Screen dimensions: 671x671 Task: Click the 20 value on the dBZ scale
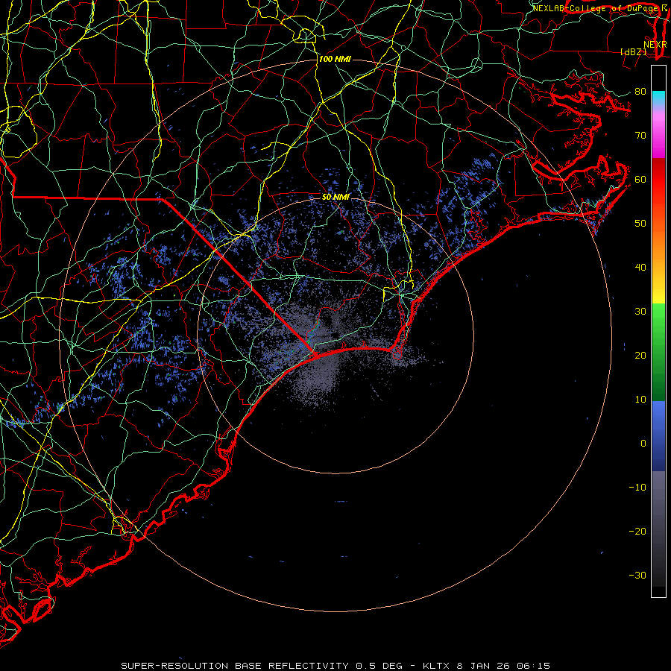(x=640, y=355)
